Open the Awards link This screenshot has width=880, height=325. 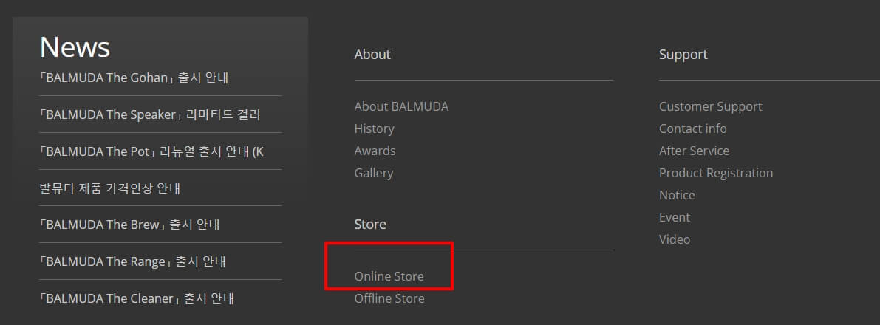coord(375,151)
